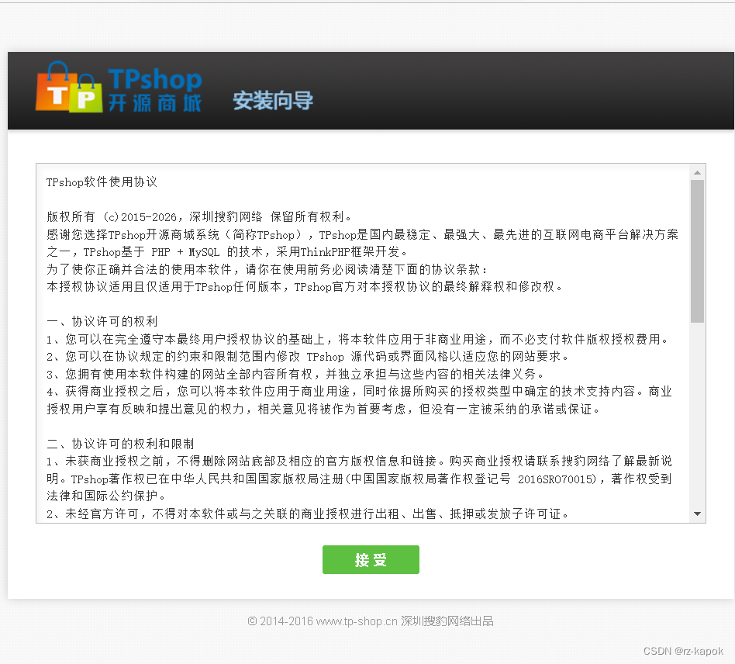This screenshot has width=735, height=664.
Task: Click the copyright © symbol in the footer
Action: click(250, 621)
